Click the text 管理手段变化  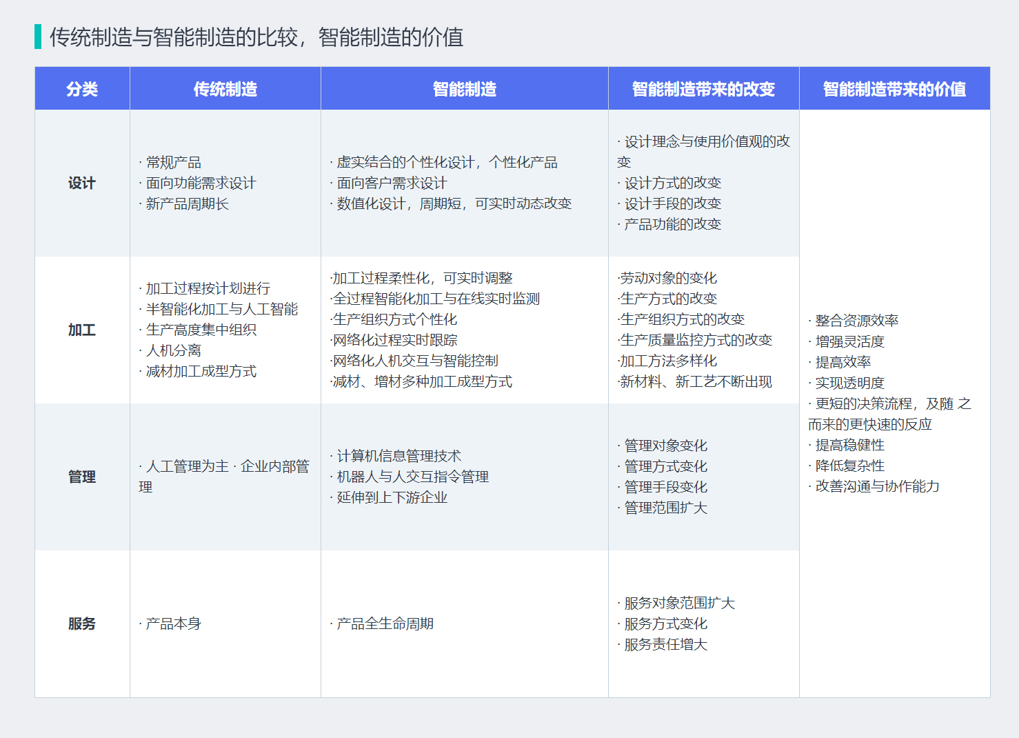click(x=663, y=488)
